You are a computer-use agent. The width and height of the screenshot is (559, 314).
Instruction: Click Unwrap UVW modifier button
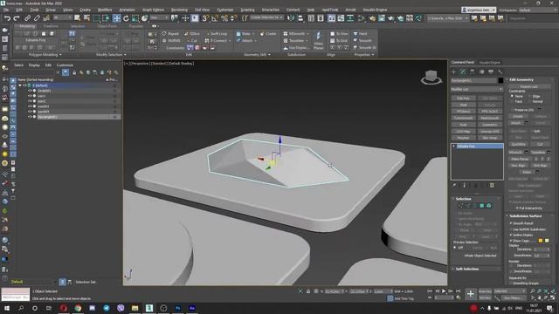pyautogui.click(x=489, y=132)
